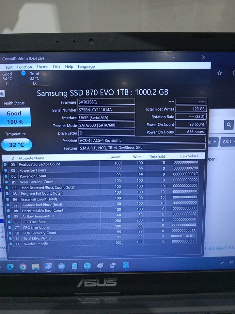
Task: Open the Wi-Fi network tray icon
Action: click(x=232, y=263)
